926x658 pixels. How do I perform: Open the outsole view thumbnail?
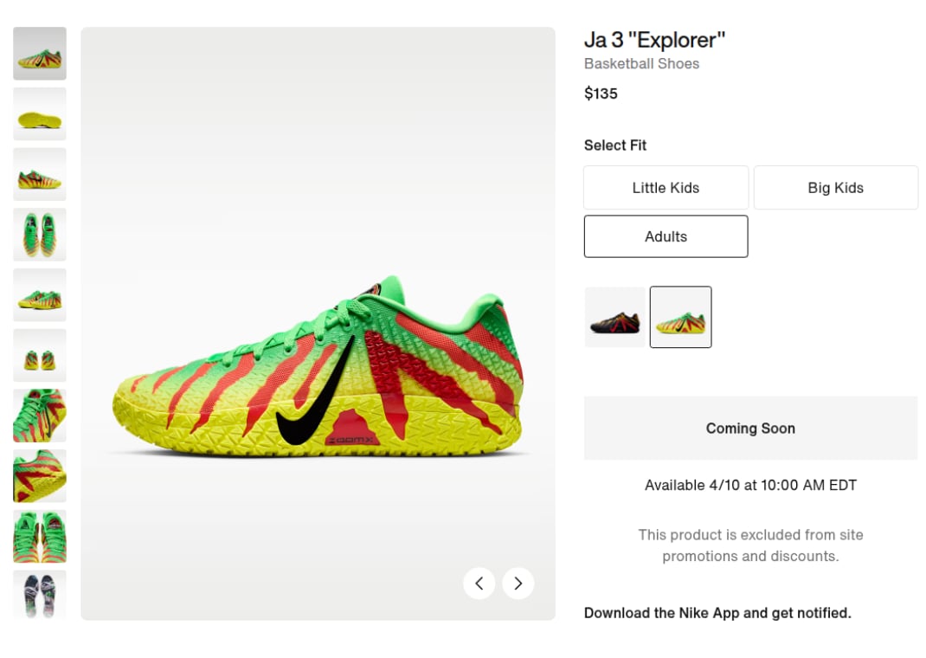[39, 114]
